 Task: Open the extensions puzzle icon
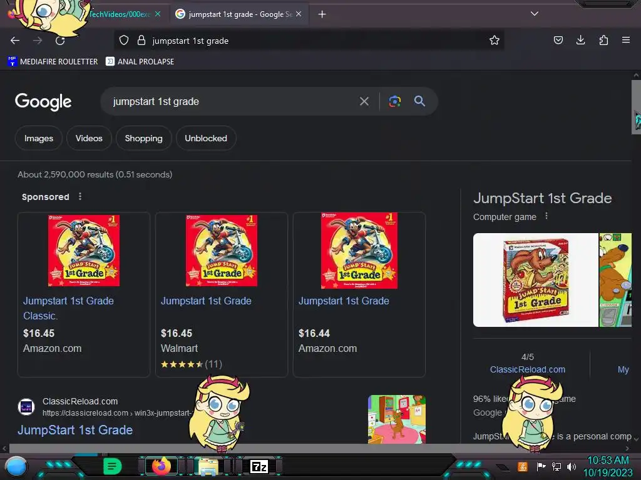tap(603, 40)
